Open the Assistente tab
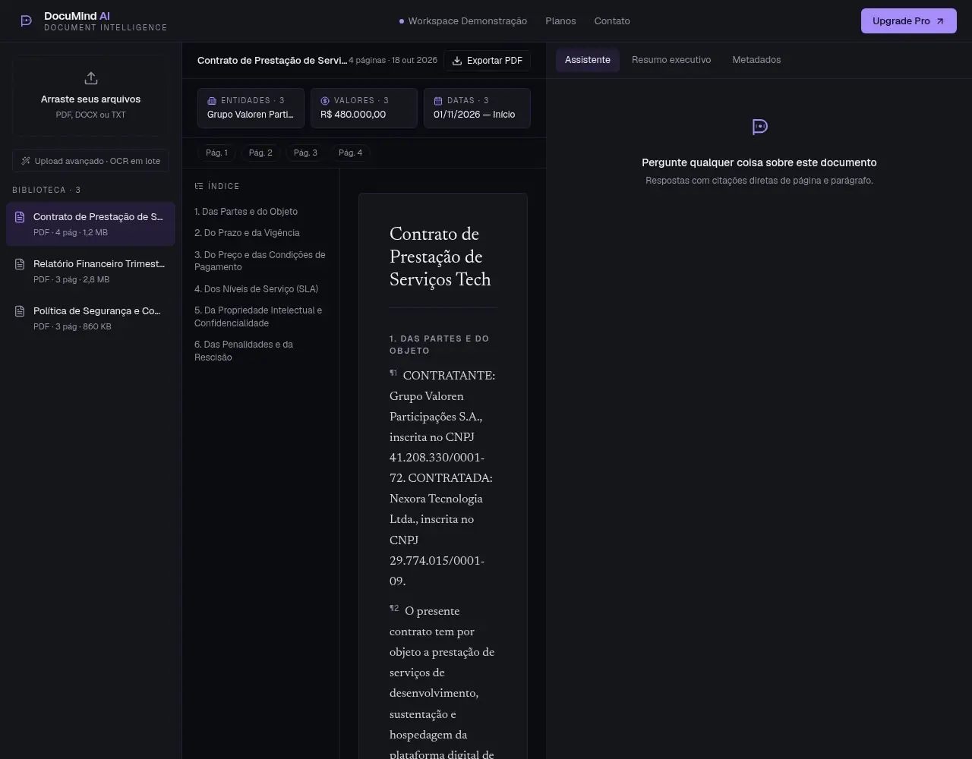The height and width of the screenshot is (759, 972). (x=588, y=60)
